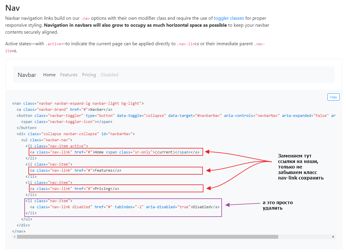Click the Disabled anchor code line in the purple box
Viewport: 346px width, 252px height.
(125, 207)
